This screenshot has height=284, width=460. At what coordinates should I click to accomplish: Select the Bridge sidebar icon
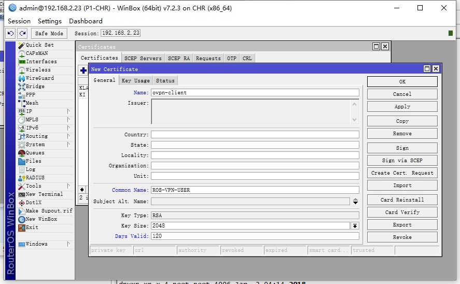click(x=22, y=87)
